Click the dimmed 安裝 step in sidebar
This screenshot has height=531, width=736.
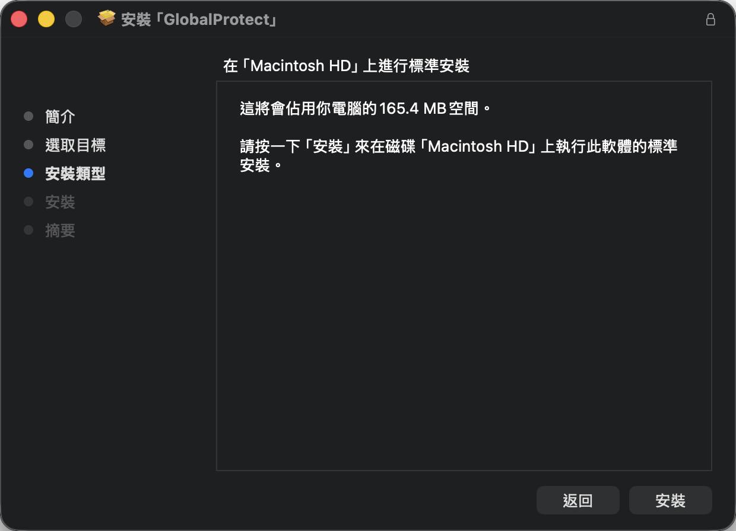click(60, 202)
